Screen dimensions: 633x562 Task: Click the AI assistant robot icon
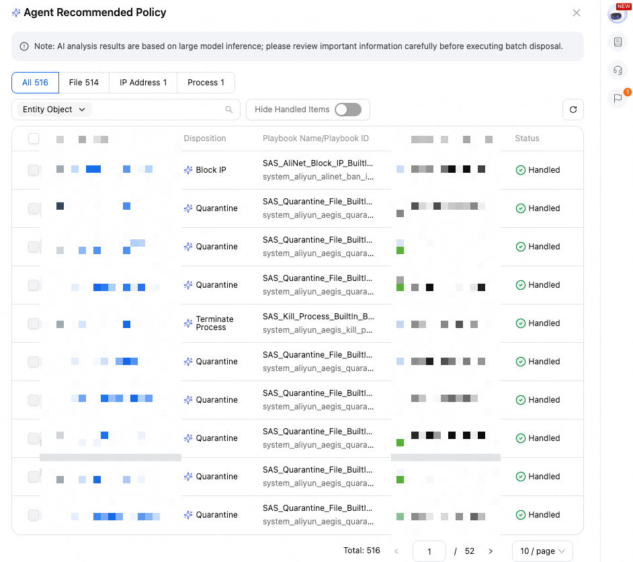pos(617,14)
